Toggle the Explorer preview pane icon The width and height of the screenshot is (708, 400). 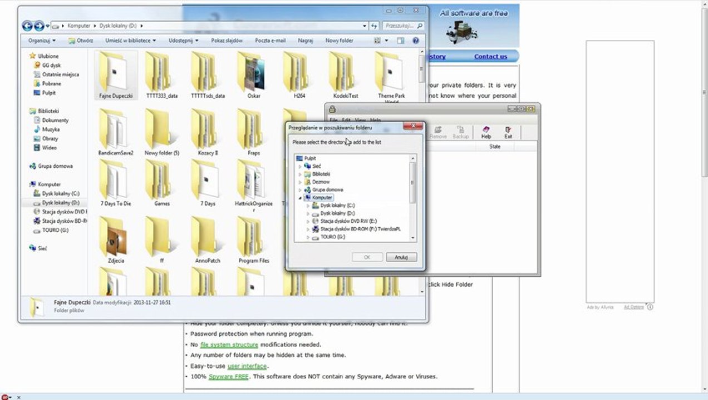[401, 41]
